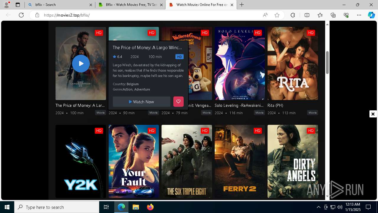Image resolution: width=378 pixels, height=213 pixels.
Task: Open the Copilot sidebar
Action: pos(372,15)
